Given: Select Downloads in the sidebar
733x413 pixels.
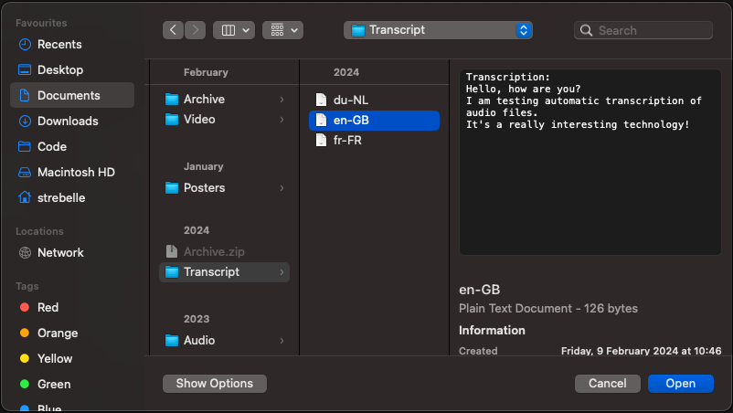Looking at the screenshot, I should (72, 121).
